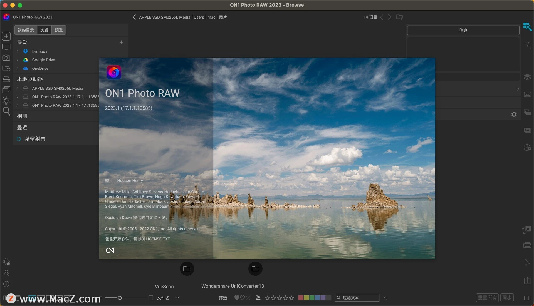Toggle the rejected X filter

pos(248,298)
